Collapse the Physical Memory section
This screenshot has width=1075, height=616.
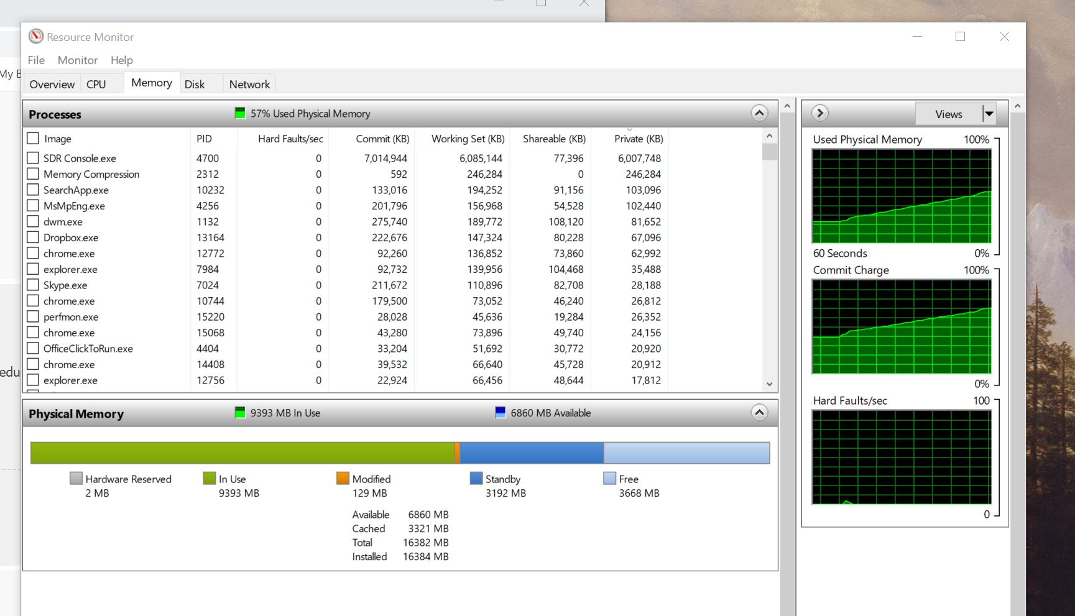tap(759, 413)
